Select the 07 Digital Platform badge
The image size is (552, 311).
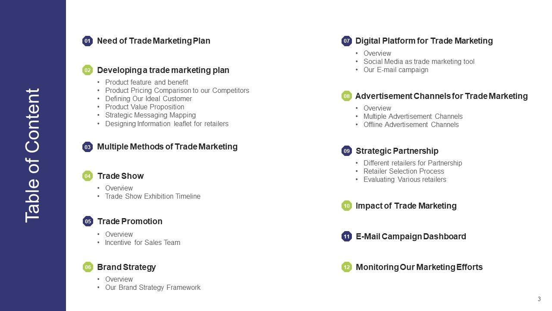[347, 41]
